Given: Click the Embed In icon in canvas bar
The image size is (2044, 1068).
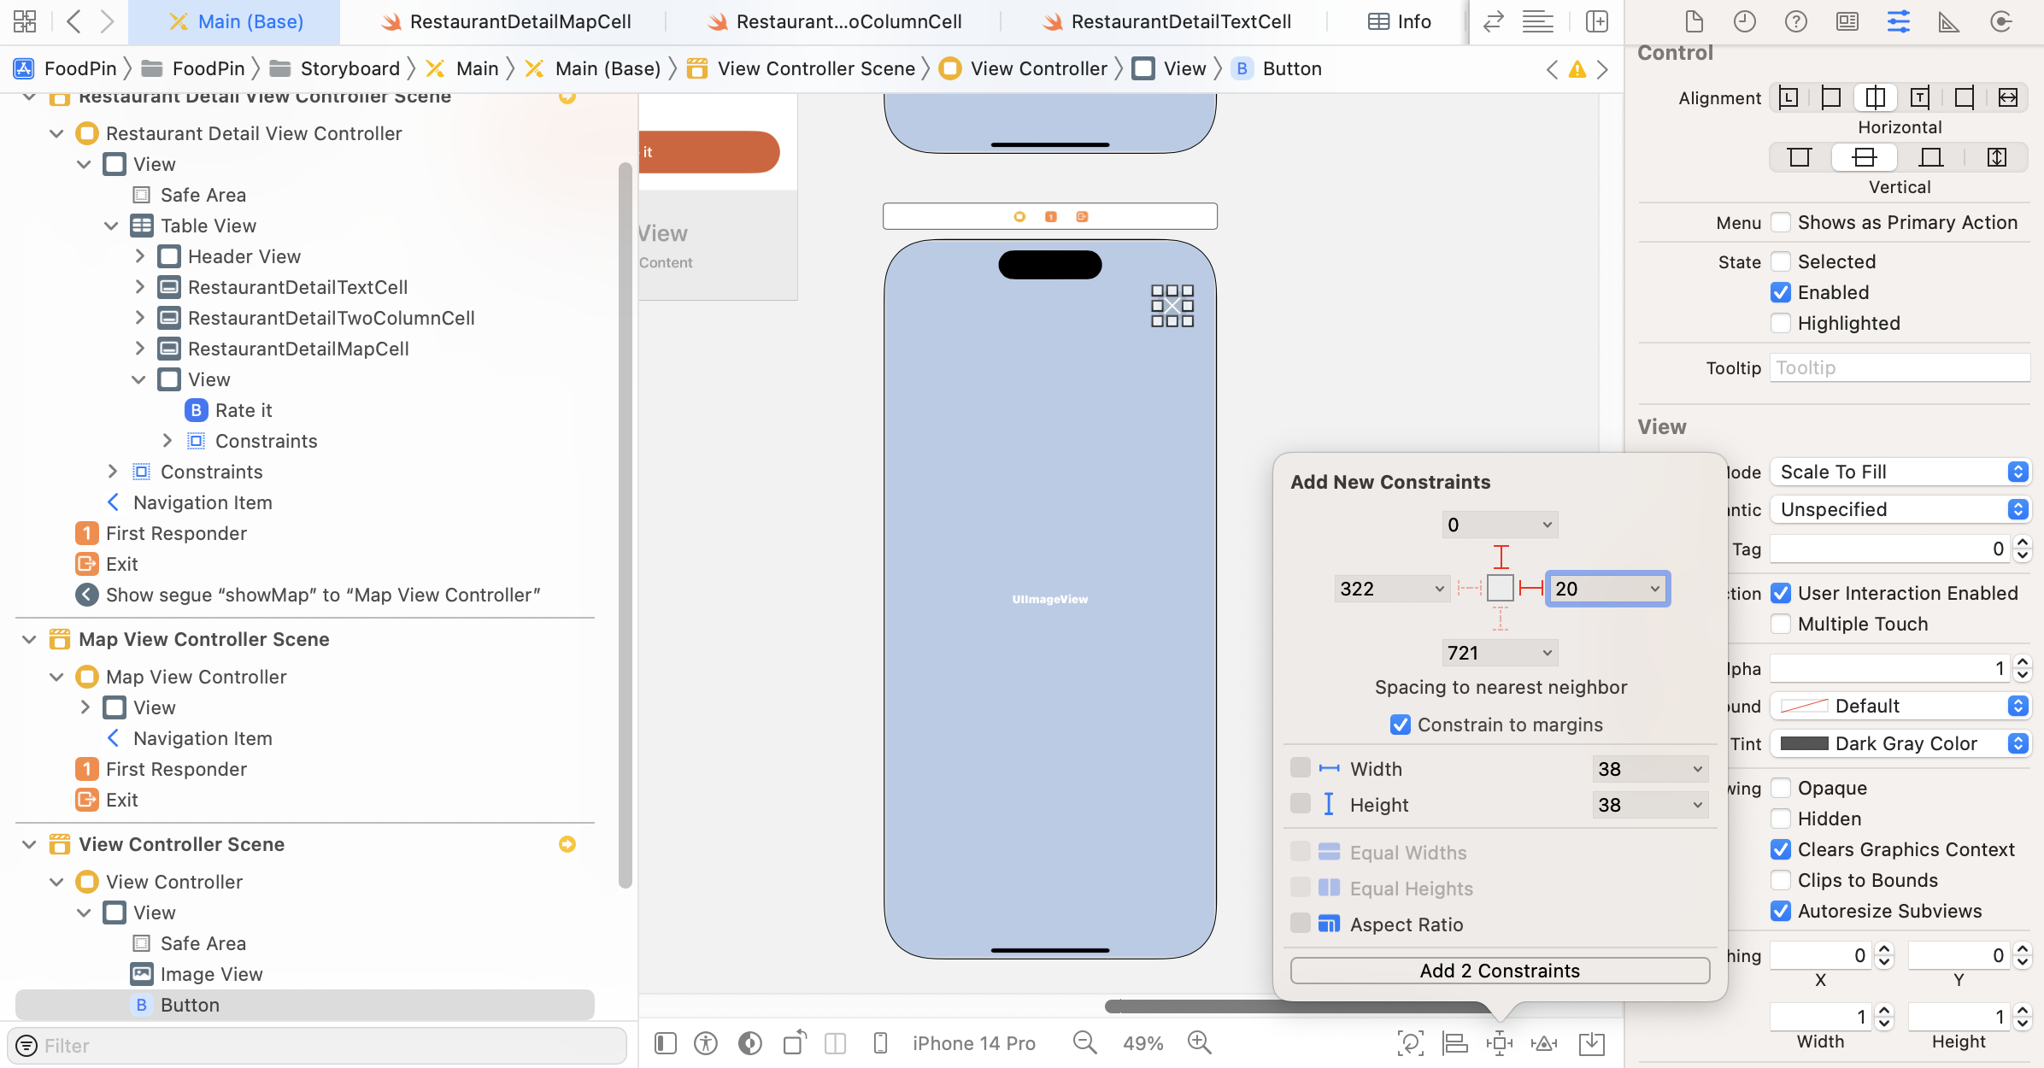Looking at the screenshot, I should (x=1590, y=1042).
